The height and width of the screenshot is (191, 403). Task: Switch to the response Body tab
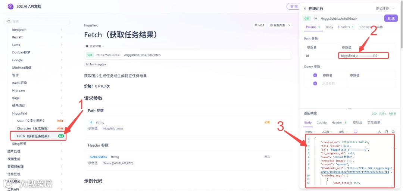pyautogui.click(x=308, y=123)
